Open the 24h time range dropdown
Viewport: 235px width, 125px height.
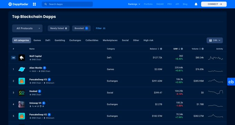(x=215, y=40)
